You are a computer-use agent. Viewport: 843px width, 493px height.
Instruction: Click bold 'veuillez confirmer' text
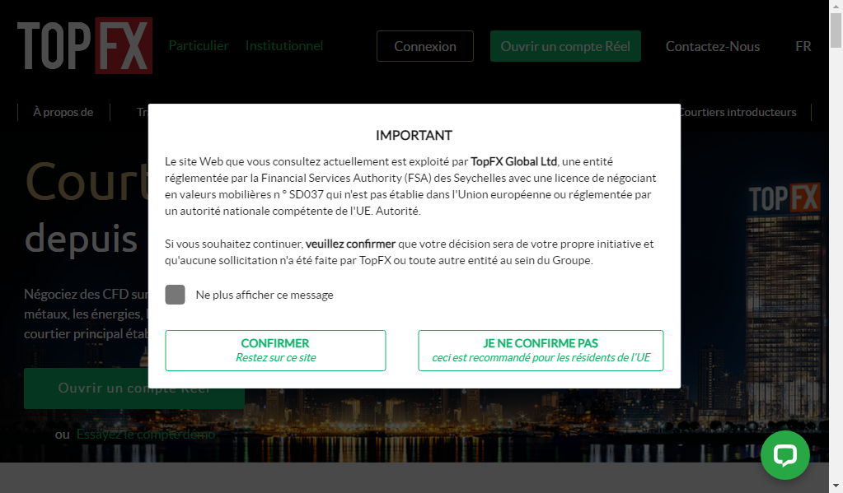pyautogui.click(x=350, y=244)
